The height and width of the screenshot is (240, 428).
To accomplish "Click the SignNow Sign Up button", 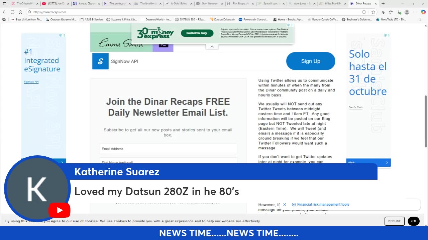I will [311, 61].
